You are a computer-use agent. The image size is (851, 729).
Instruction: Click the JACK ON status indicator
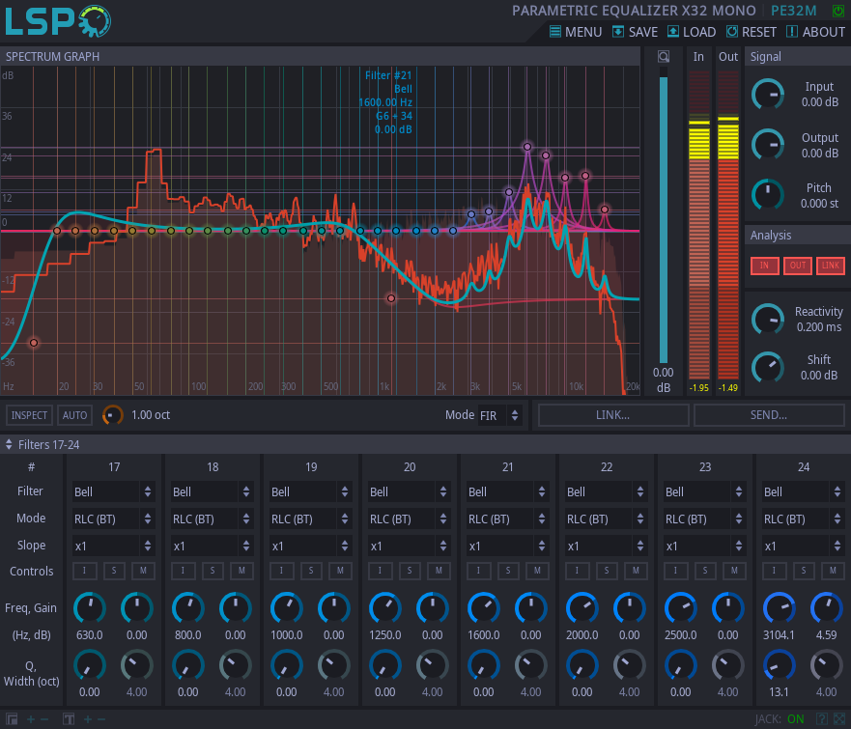point(780,719)
